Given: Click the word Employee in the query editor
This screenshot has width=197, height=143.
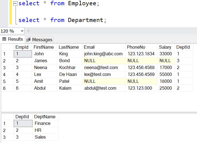Looking at the screenshot, I should [82, 4].
